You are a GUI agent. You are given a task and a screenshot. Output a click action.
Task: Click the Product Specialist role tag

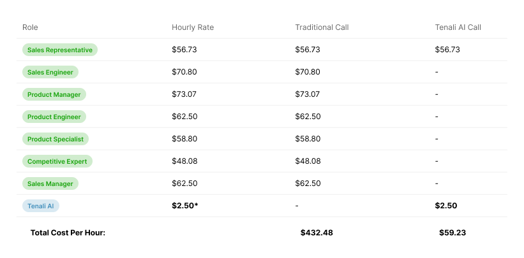[55, 139]
